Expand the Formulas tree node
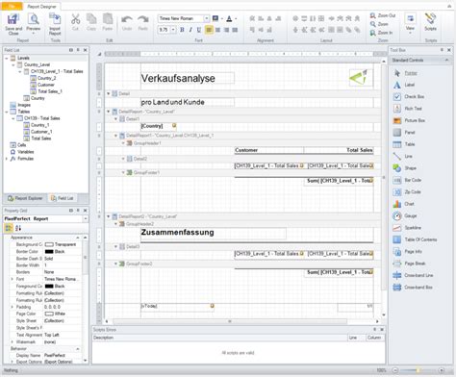 [x=7, y=159]
